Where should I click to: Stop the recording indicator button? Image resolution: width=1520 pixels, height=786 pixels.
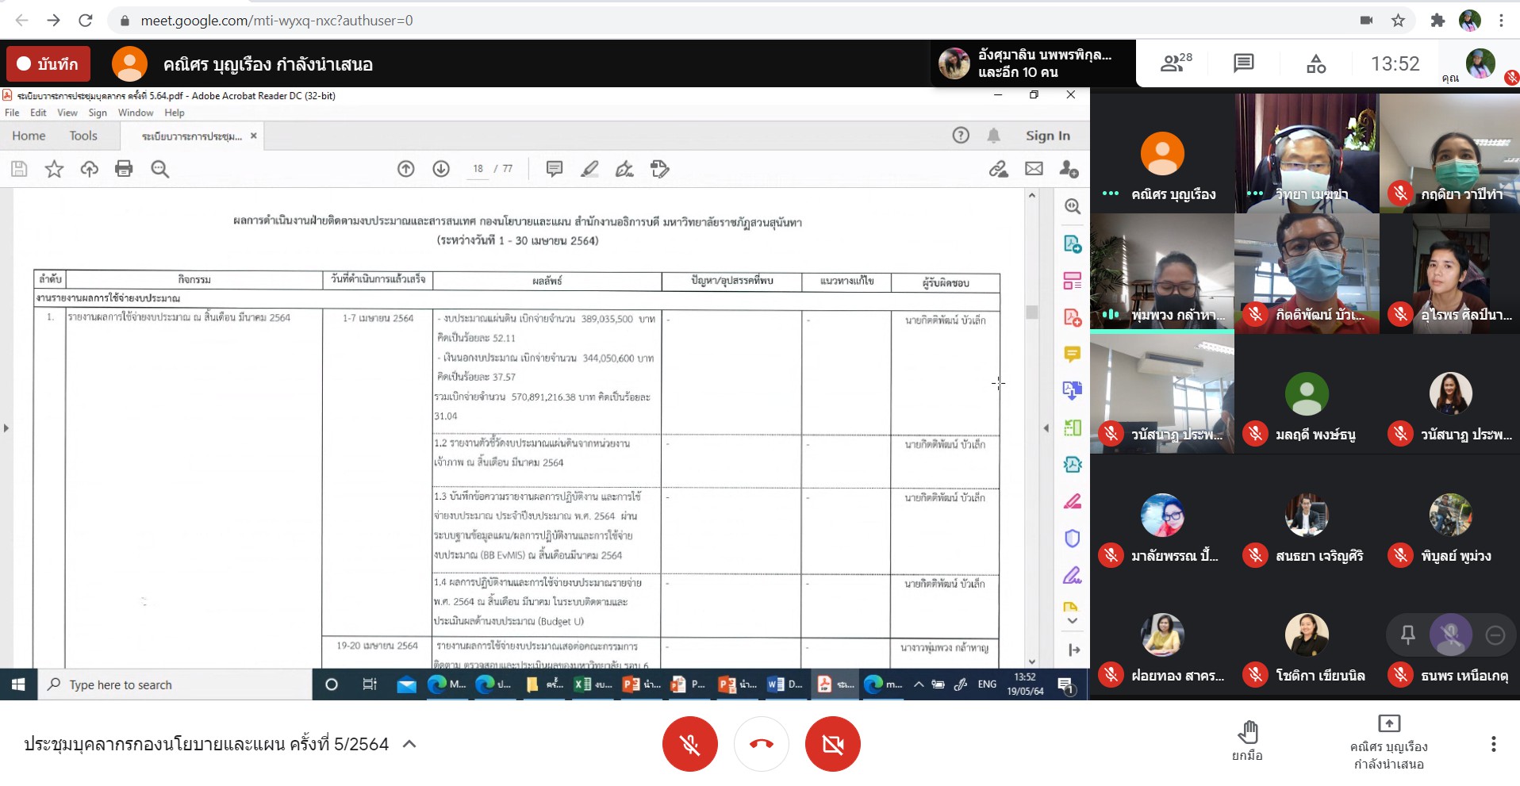coord(48,64)
